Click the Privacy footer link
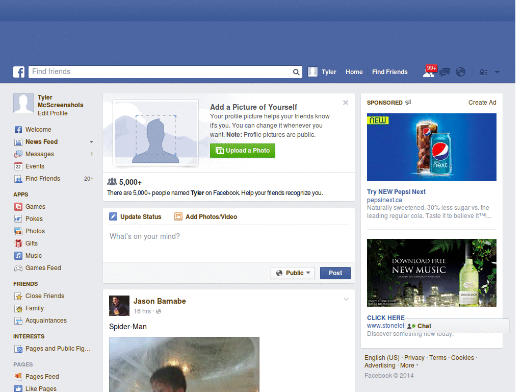The image size is (522, 392). click(x=414, y=358)
